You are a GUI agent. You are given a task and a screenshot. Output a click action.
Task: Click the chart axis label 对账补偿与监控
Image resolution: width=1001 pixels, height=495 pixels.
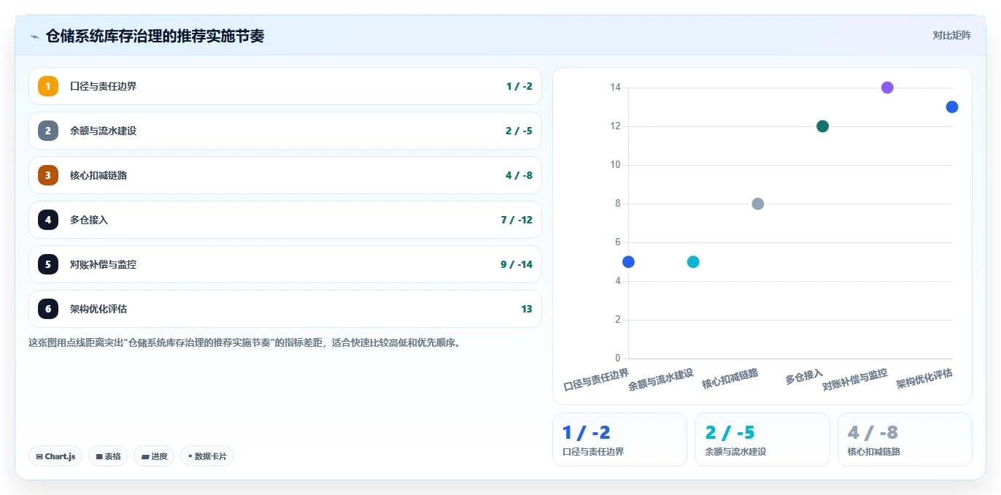click(855, 380)
